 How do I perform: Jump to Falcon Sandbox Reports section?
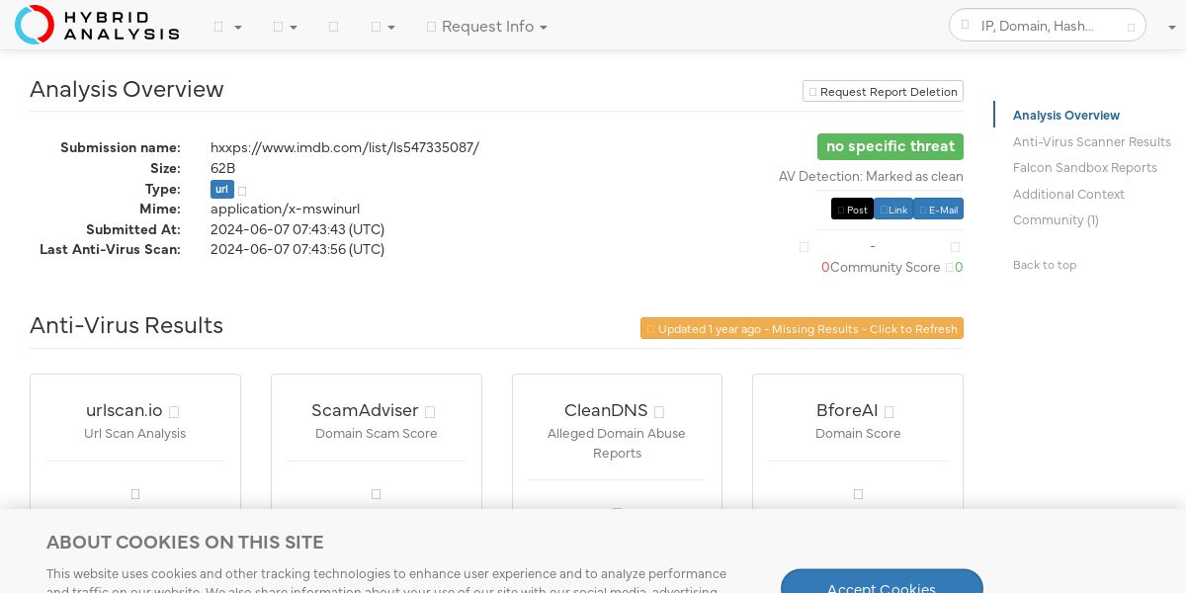[x=1085, y=167]
